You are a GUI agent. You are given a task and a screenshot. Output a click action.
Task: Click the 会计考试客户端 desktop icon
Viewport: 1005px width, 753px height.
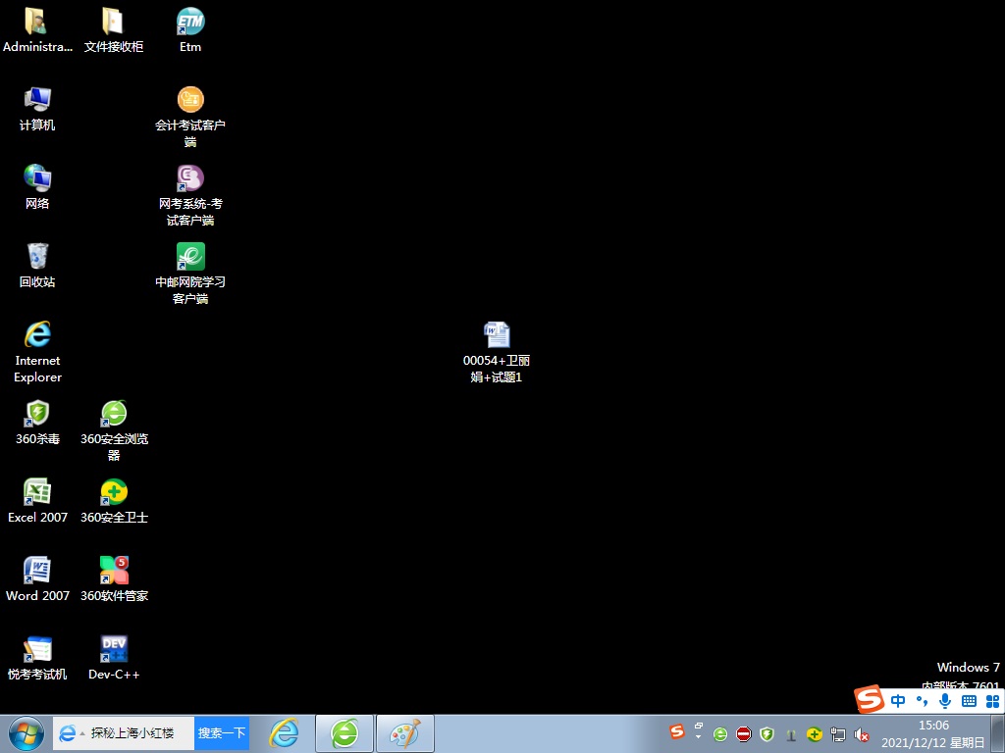(190, 101)
